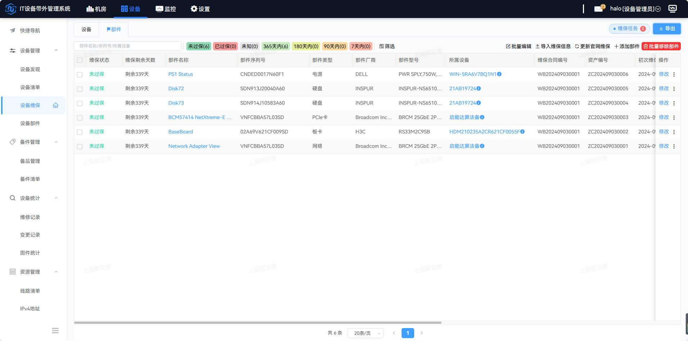Filter by 180天内(0) yellow tag
This screenshot has width=688, height=341.
coord(306,46)
